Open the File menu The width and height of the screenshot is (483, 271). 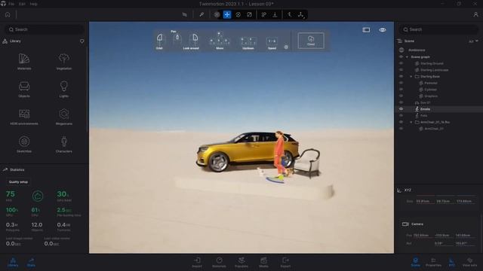pyautogui.click(x=11, y=4)
